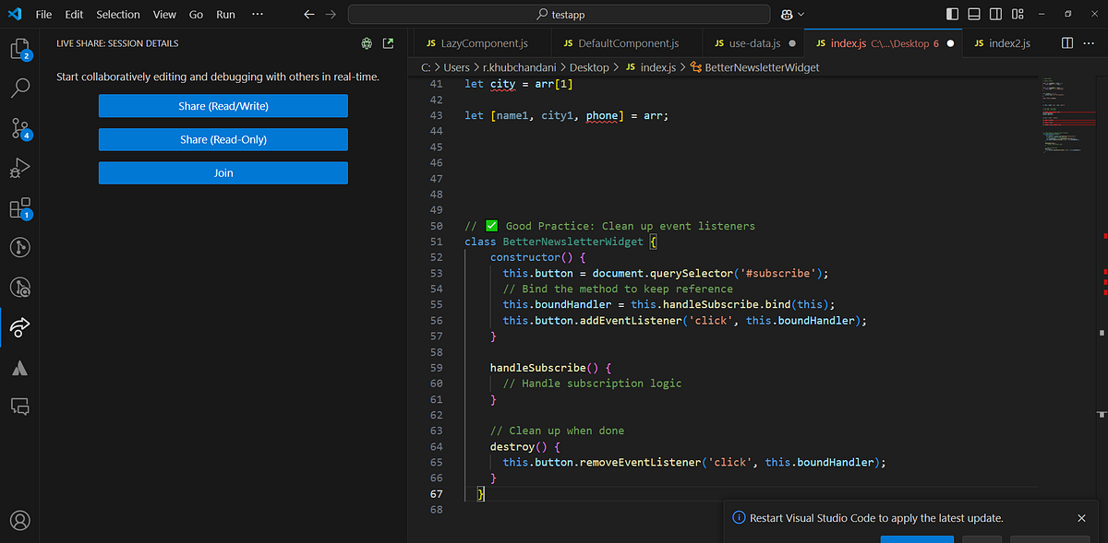The height and width of the screenshot is (543, 1108).
Task: Go back with the left arrow
Action: pos(308,15)
